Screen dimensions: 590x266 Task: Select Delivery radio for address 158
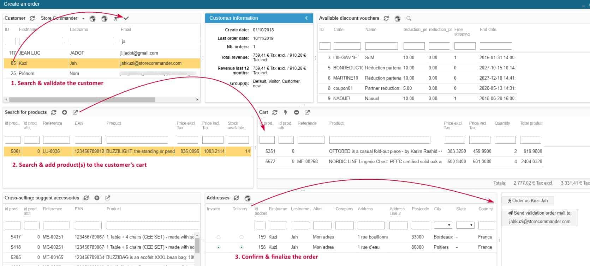[x=242, y=247]
